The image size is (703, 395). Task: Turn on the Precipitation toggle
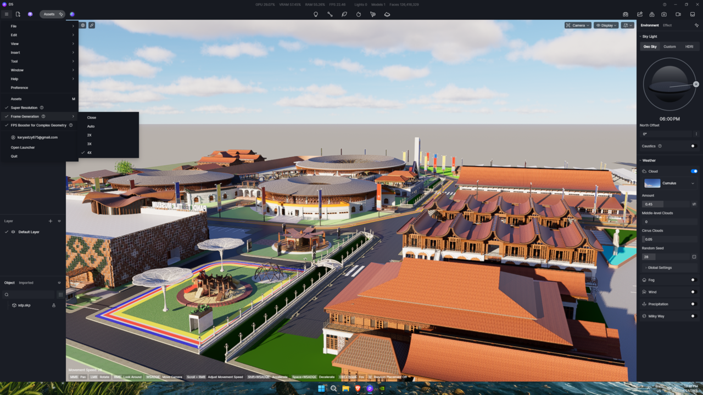(x=694, y=304)
